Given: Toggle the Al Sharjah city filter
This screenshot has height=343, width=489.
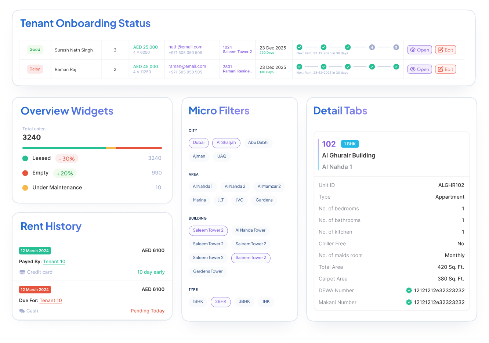Looking at the screenshot, I should (x=226, y=143).
